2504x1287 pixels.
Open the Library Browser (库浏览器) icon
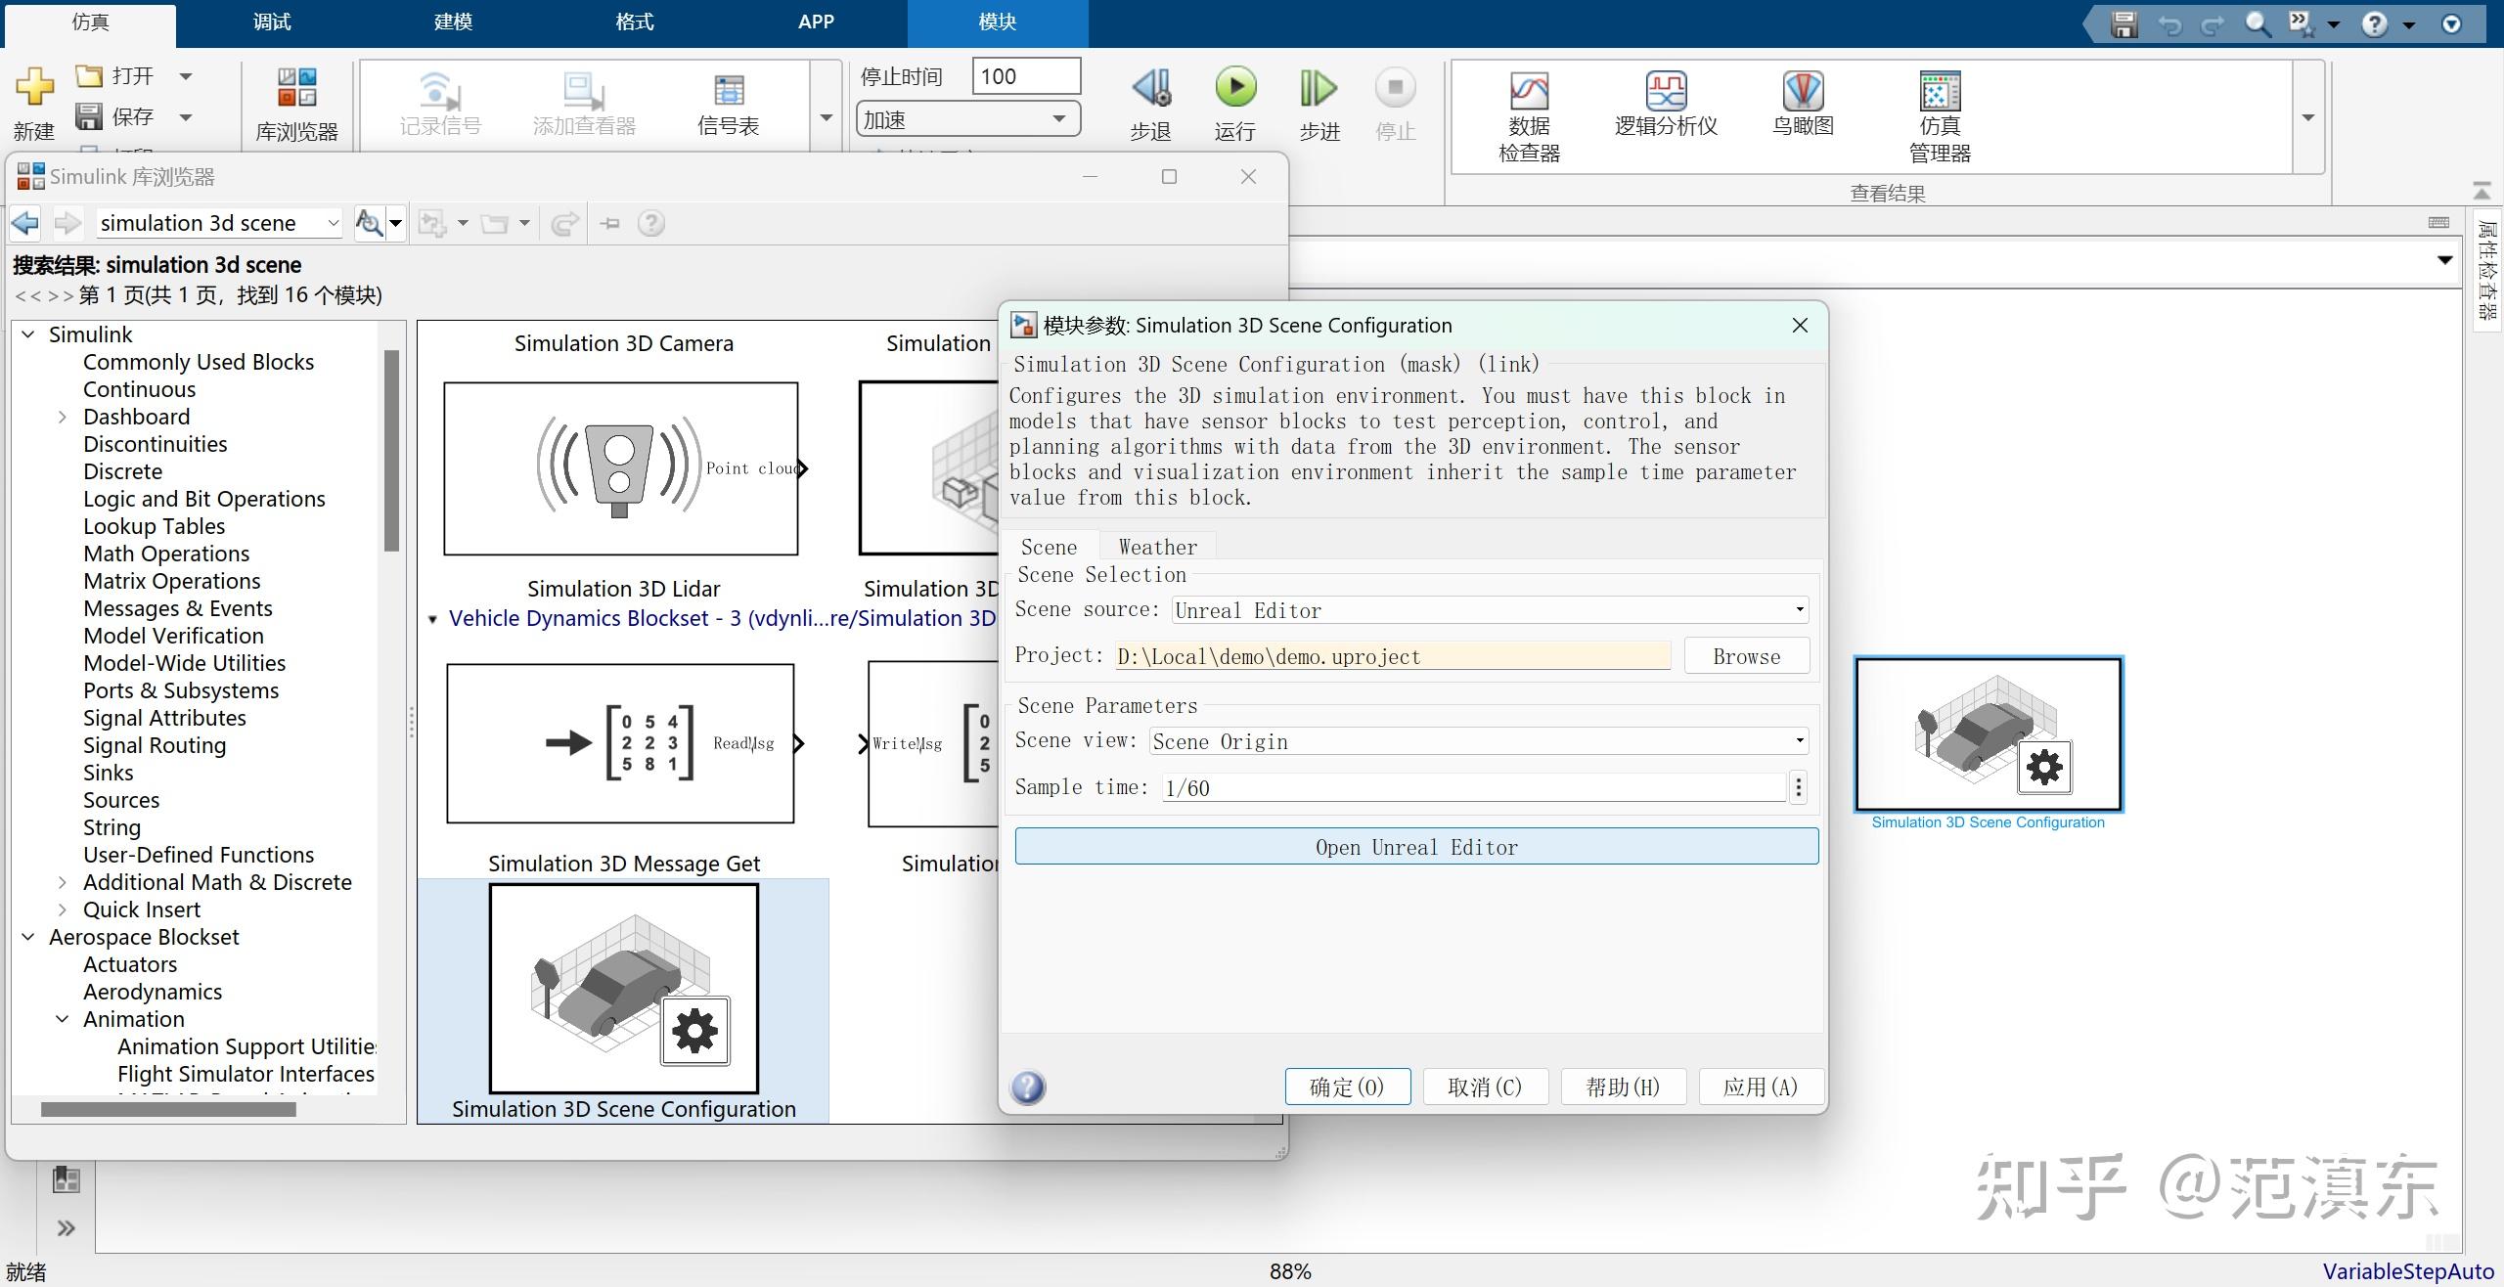click(x=296, y=88)
